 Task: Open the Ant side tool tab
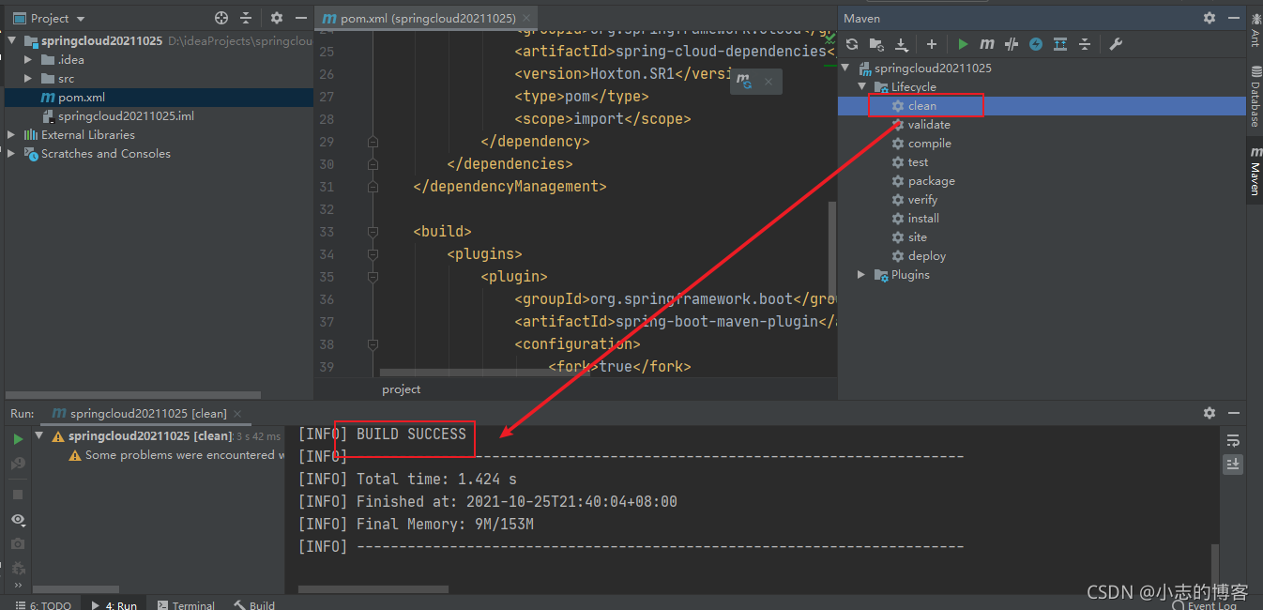pyautogui.click(x=1255, y=31)
